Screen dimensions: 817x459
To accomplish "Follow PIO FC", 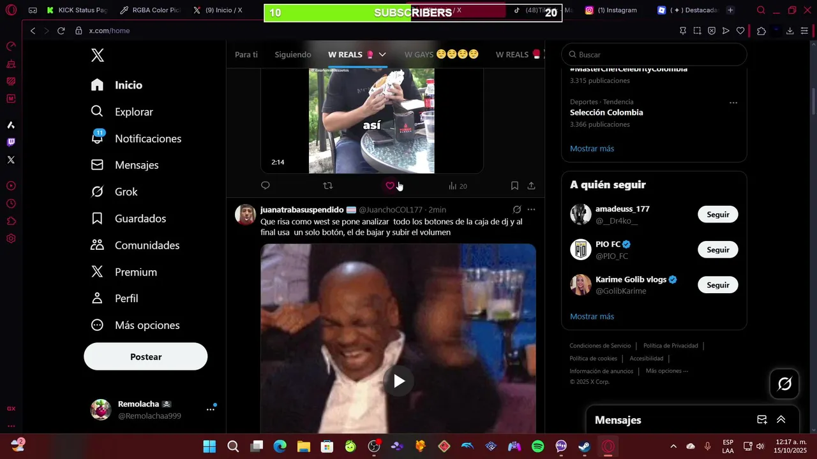I will point(717,250).
